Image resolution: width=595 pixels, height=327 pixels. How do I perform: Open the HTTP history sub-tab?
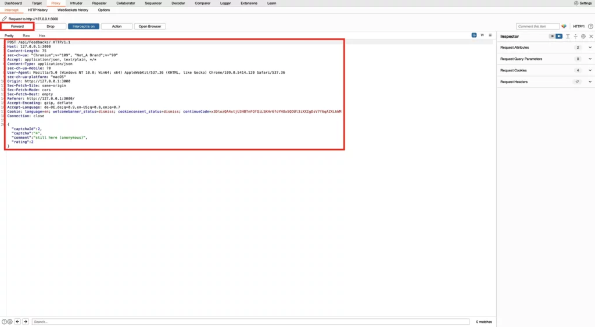38,10
